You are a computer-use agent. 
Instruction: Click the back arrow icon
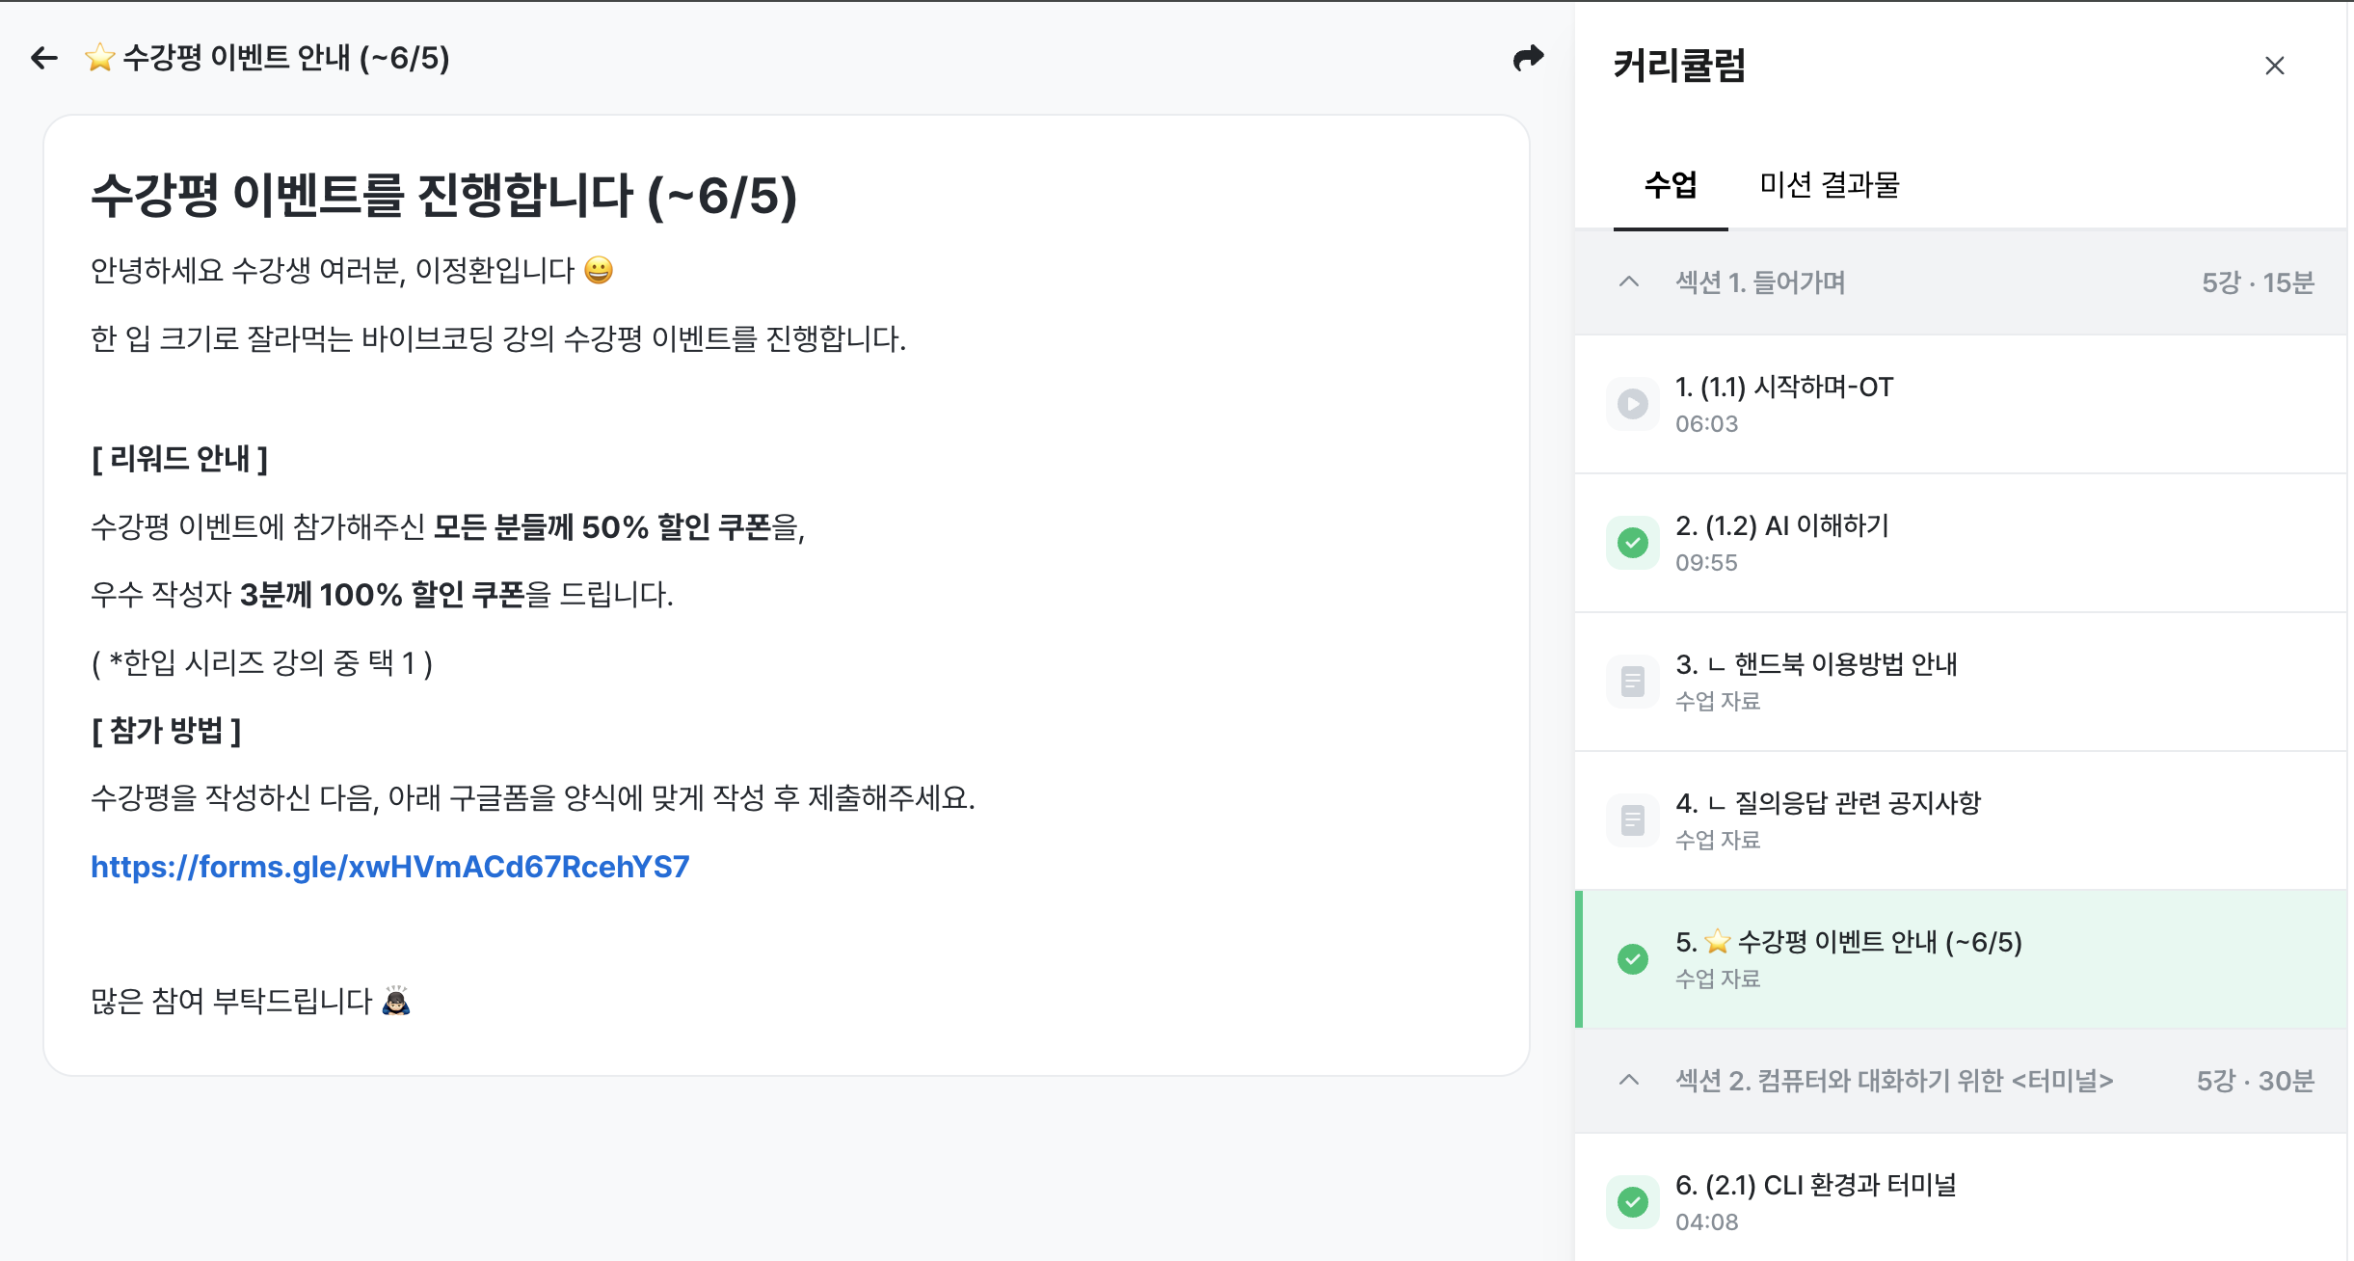pyautogui.click(x=44, y=59)
